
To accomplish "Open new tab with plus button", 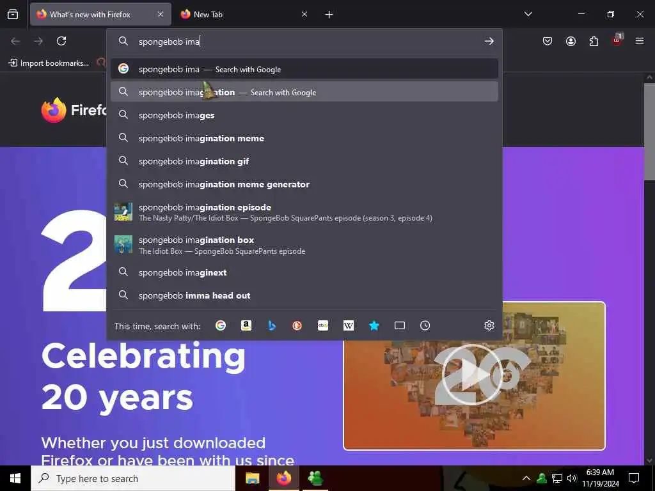I will 329,15.
